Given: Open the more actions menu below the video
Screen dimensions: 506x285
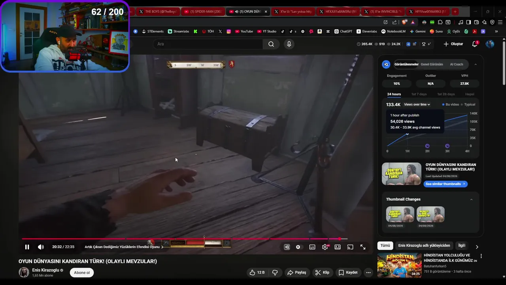Looking at the screenshot, I should (x=368, y=272).
